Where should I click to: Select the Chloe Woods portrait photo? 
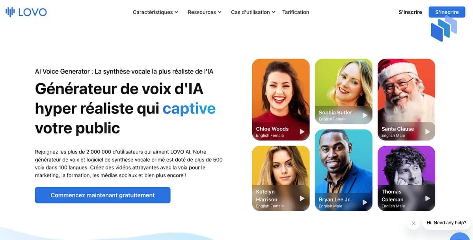pyautogui.click(x=281, y=91)
